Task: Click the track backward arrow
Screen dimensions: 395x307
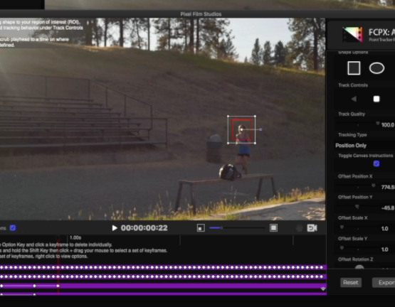Action: pos(354,99)
